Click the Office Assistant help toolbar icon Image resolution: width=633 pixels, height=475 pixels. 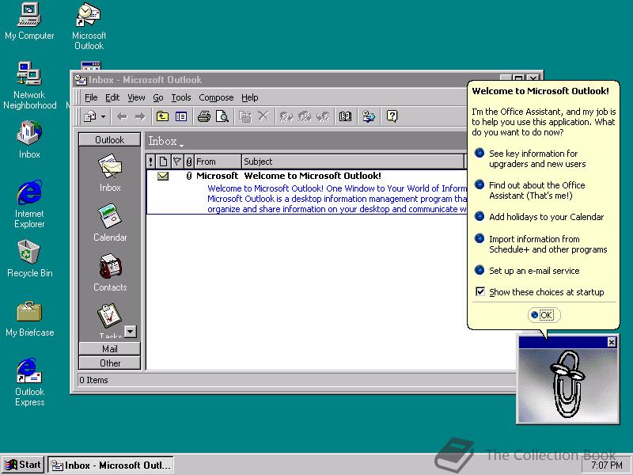pos(392,116)
